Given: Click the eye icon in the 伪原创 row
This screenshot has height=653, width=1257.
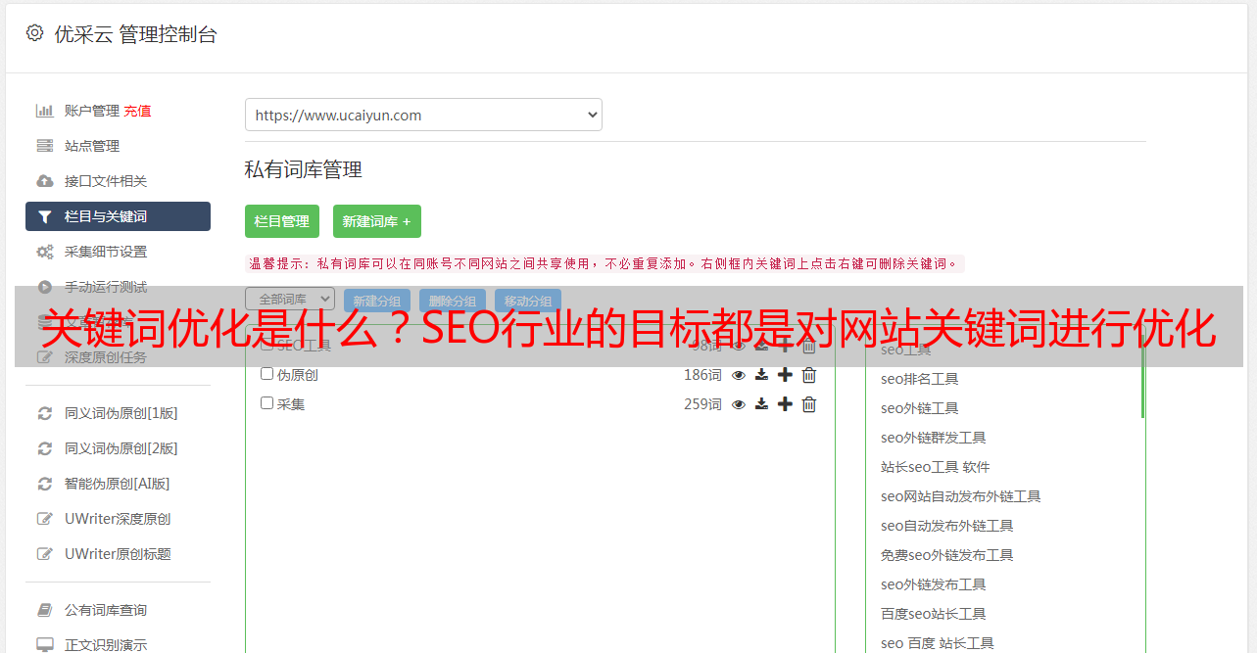Looking at the screenshot, I should point(739,375).
